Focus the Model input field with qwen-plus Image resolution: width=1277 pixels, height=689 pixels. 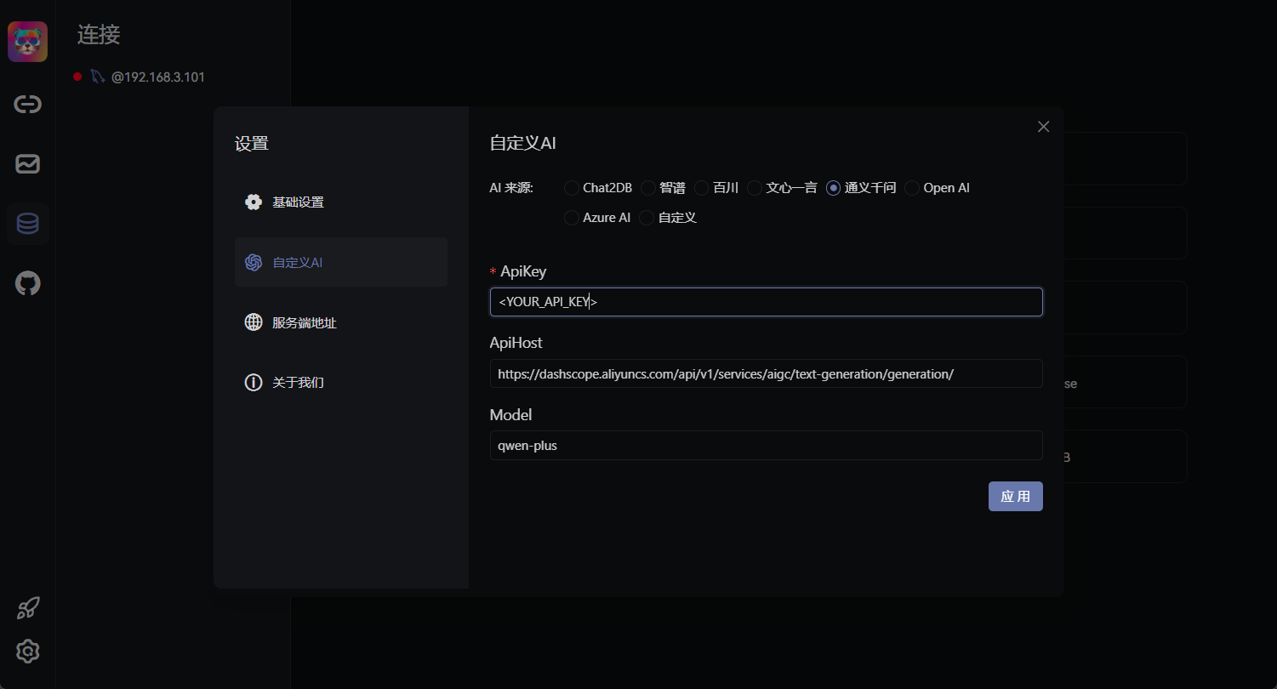767,445
